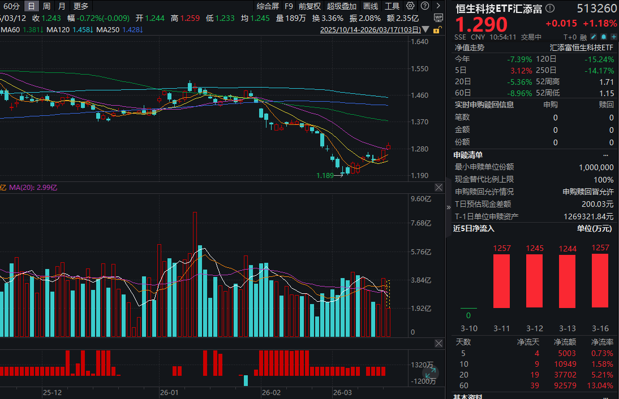Click the WP monitor icon

coord(439,18)
